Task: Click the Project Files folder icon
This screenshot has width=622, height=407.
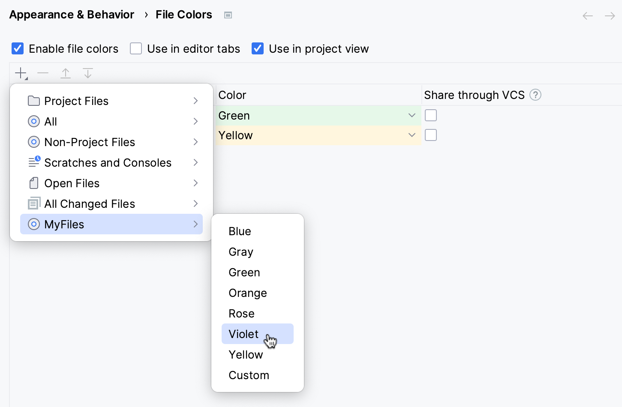Action: coord(34,101)
